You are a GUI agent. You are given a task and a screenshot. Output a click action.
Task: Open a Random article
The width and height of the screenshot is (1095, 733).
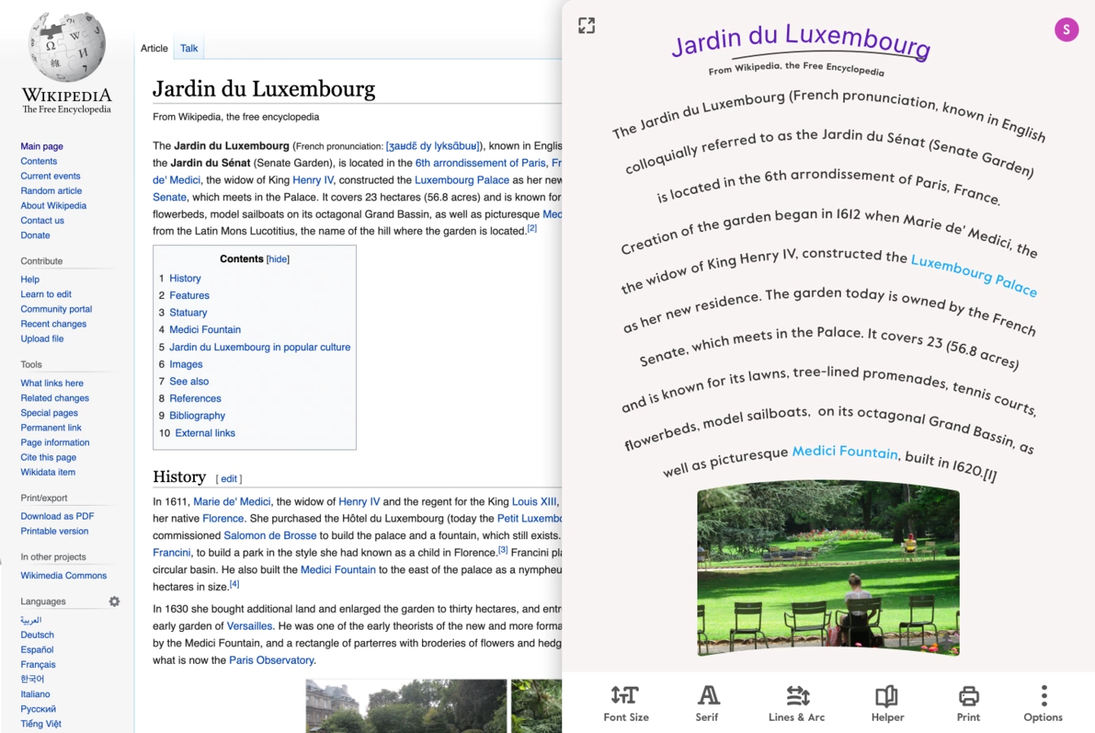coord(51,191)
